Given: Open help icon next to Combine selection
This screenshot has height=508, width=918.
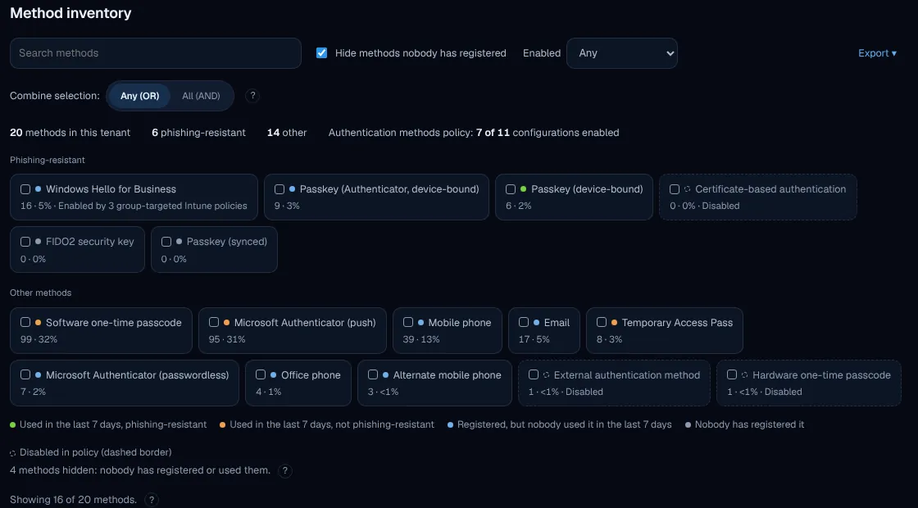Looking at the screenshot, I should (x=252, y=95).
